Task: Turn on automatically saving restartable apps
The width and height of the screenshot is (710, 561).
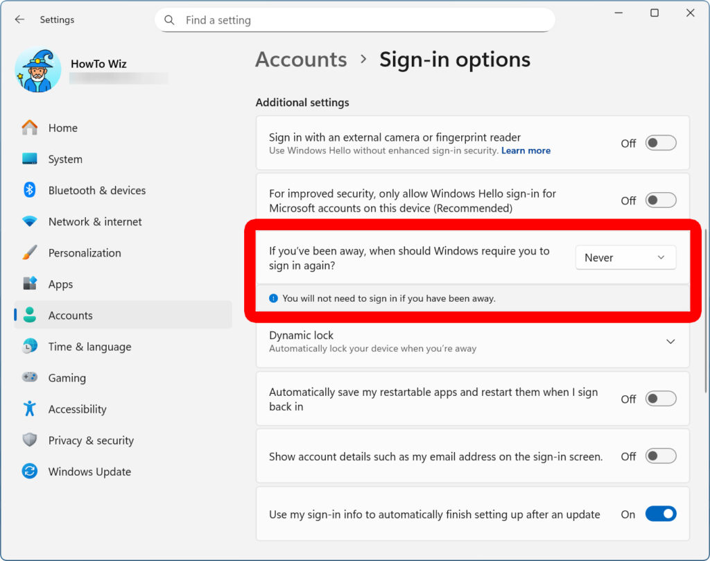Action: (659, 398)
